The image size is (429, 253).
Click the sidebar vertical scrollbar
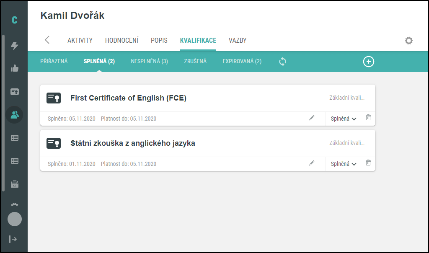pyautogui.click(x=3, y=113)
